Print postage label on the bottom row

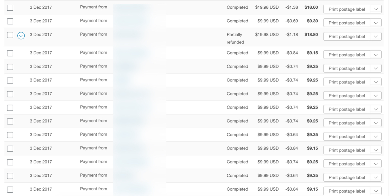[347, 191]
